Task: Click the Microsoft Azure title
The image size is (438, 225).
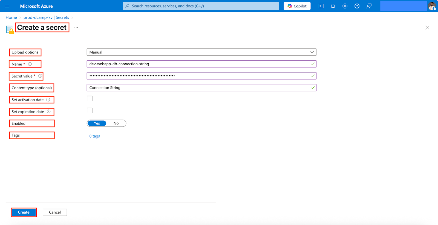Action: pos(36,6)
